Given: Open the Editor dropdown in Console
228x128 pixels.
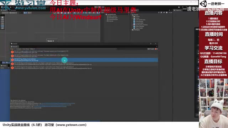Looking at the screenshot, I should tap(32, 49).
